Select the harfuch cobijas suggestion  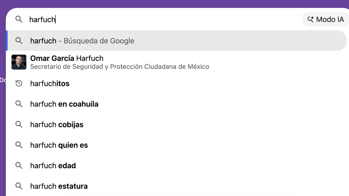tap(56, 124)
